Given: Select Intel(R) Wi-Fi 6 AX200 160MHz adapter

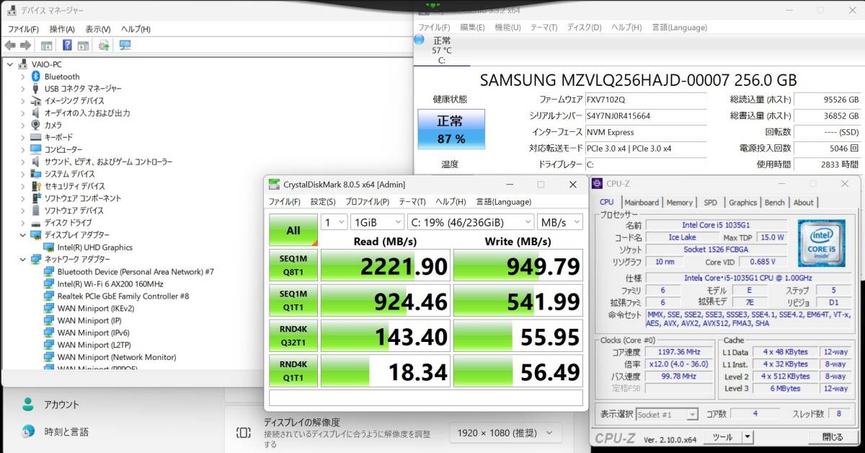Looking at the screenshot, I should (110, 284).
